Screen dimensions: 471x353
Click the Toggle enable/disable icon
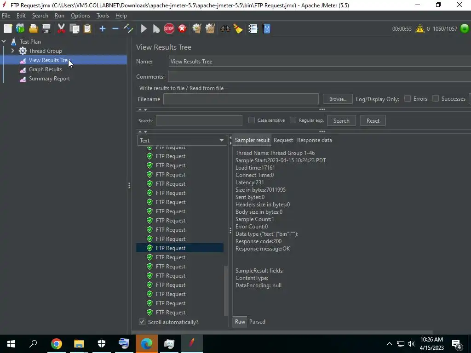[128, 29]
